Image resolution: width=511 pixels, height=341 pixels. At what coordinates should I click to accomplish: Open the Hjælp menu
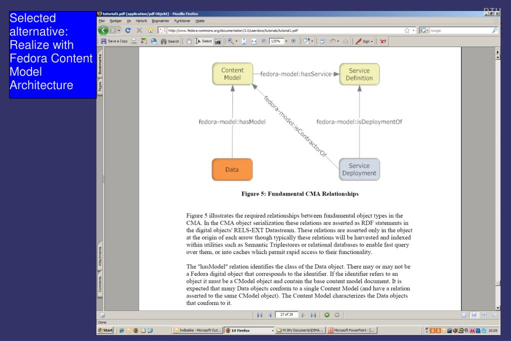(x=200, y=21)
